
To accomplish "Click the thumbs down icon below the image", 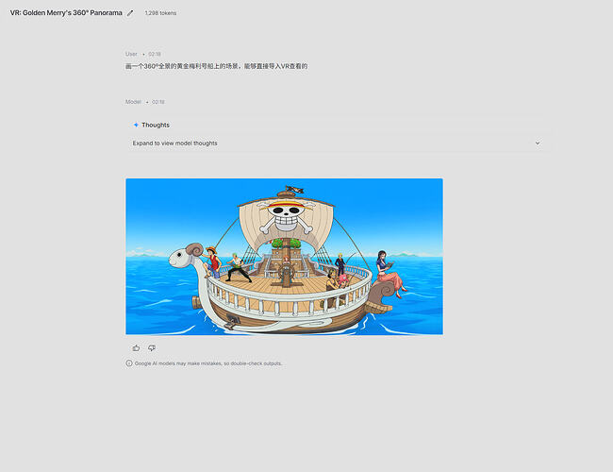I will coord(152,348).
